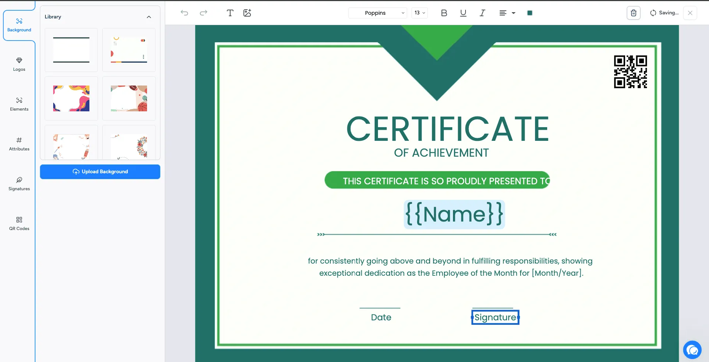This screenshot has width=709, height=362.
Task: Open the chat support bubble
Action: point(692,350)
